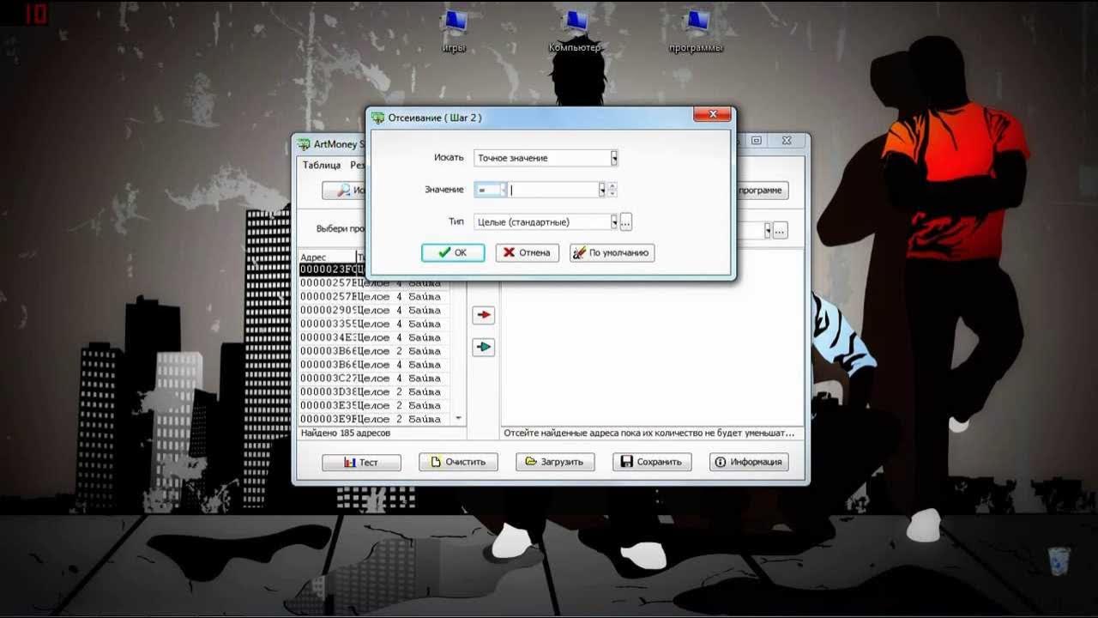
Task: Click the Адрес column header
Action: coord(327,257)
